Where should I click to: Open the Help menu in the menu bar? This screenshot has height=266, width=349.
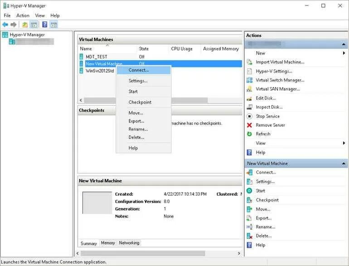(55, 15)
